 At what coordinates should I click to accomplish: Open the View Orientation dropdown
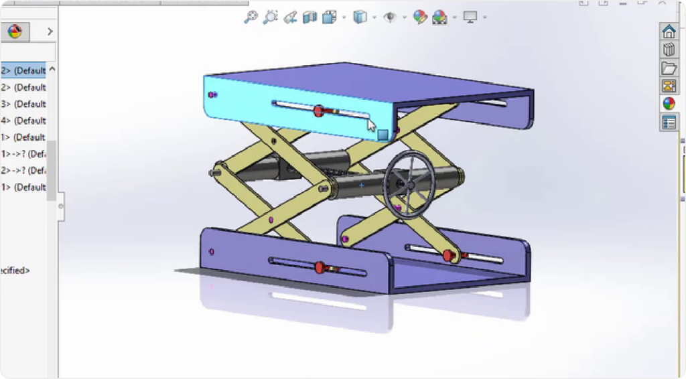(x=345, y=17)
